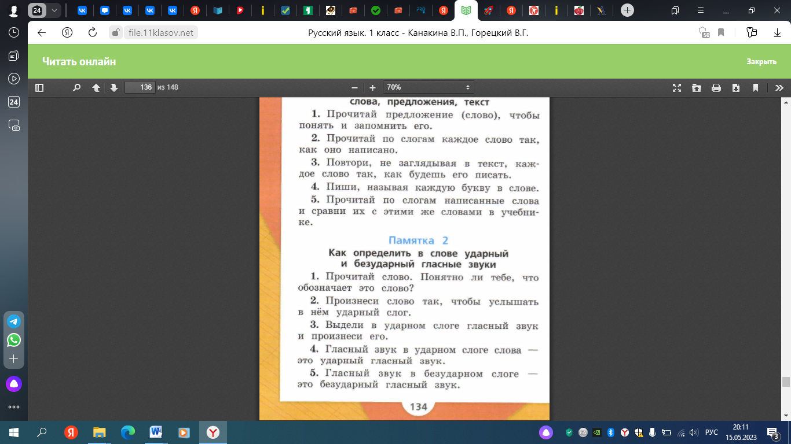Click the Yandex home button in address bar
This screenshot has width=791, height=444.
[67, 33]
